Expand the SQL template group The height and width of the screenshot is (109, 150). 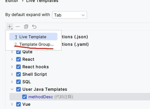(12, 82)
